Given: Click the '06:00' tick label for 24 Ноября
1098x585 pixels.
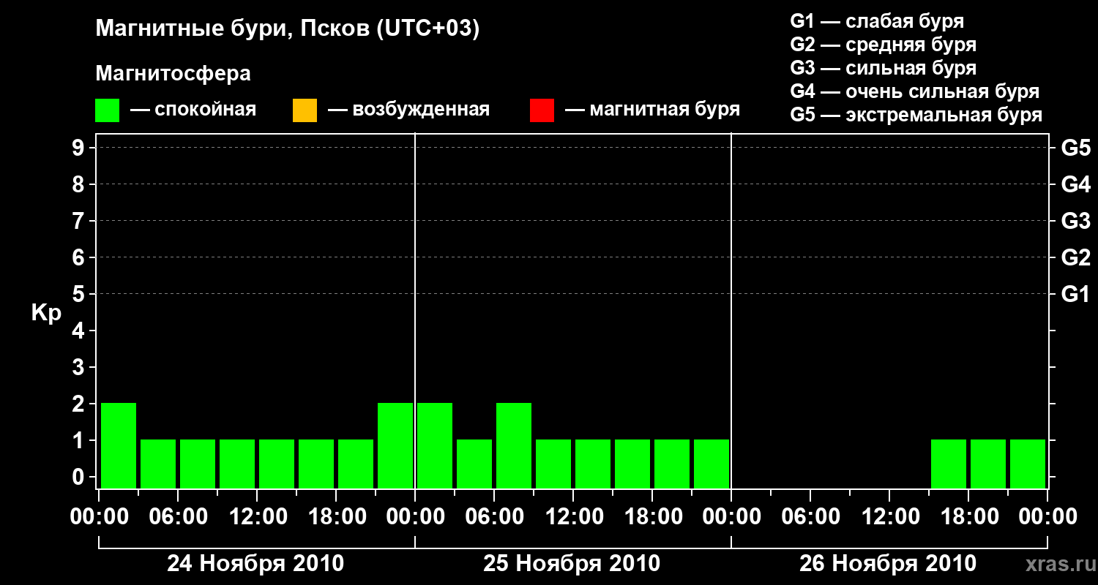Looking at the screenshot, I should coord(178,517).
